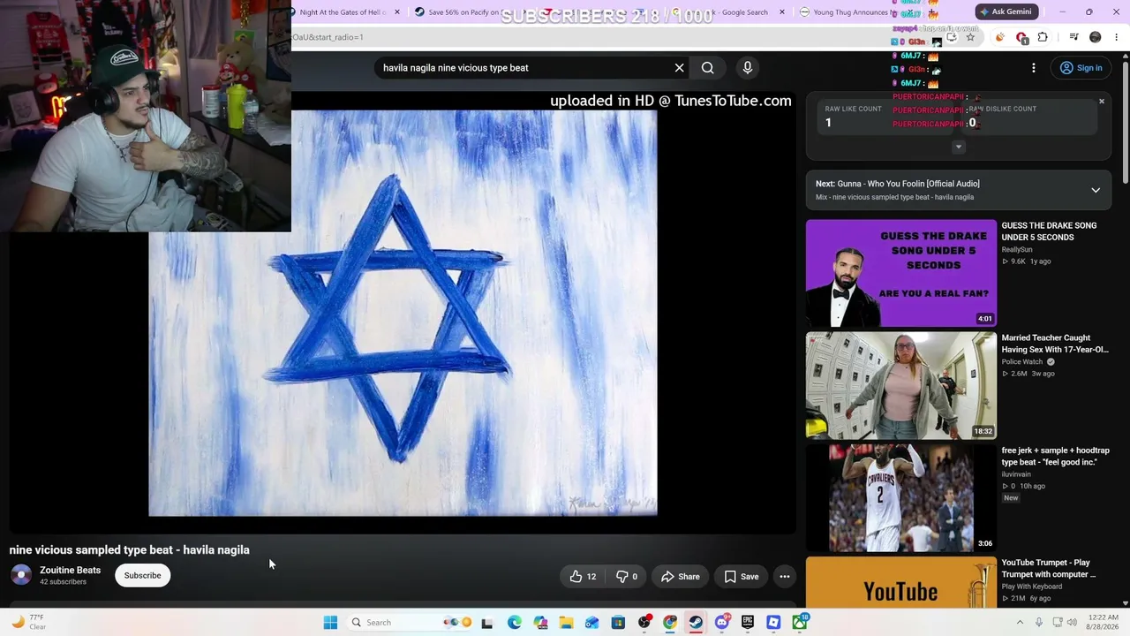Clear the YouTube search box text
The image size is (1130, 636).
pos(679,68)
